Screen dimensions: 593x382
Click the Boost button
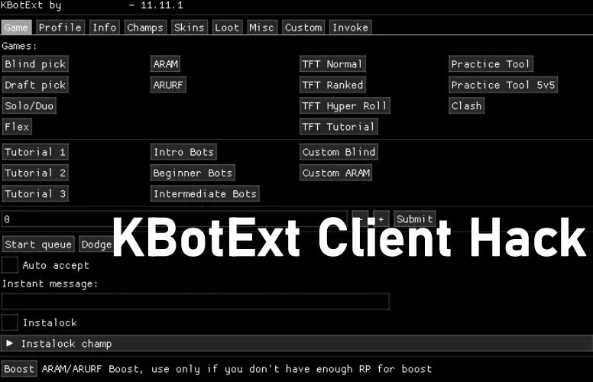point(19,368)
